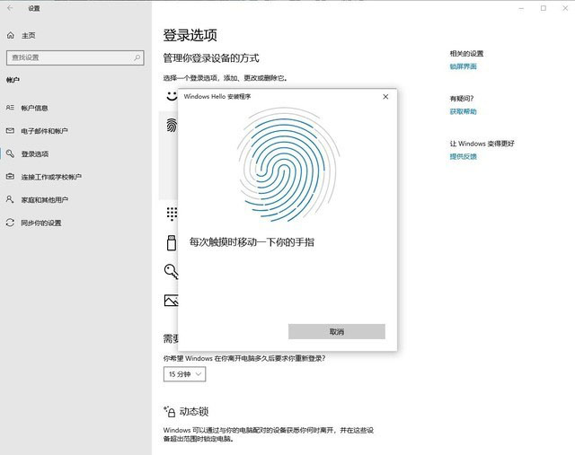Focus the 查找设置 search field
The width and height of the screenshot is (575, 455).
point(75,57)
